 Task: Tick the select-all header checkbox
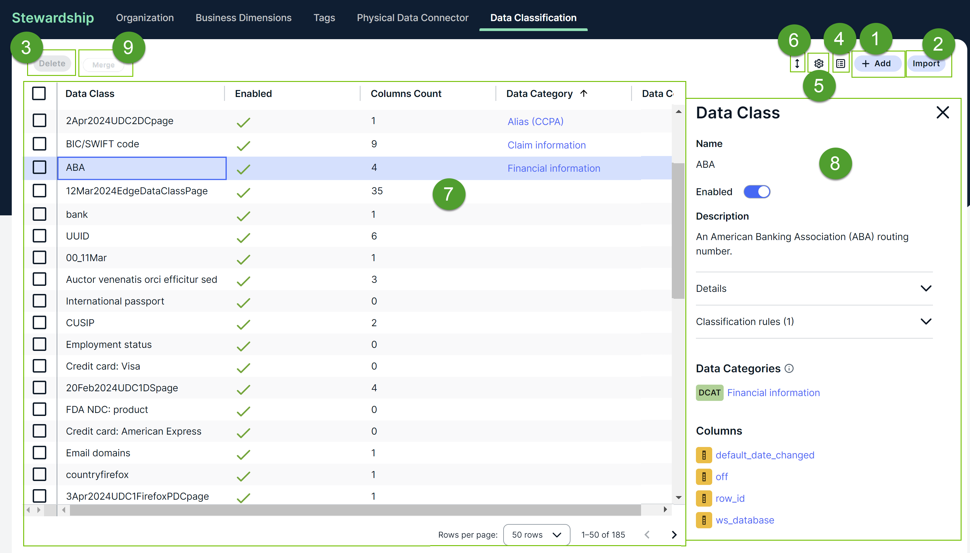pos(39,93)
